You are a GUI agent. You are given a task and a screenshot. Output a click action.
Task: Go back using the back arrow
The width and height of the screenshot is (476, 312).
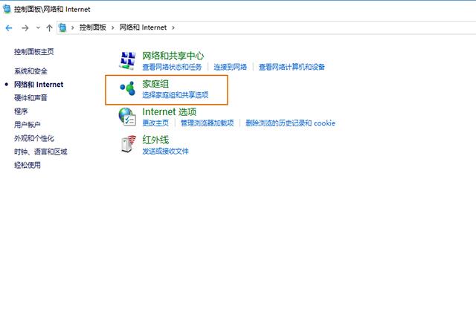click(x=9, y=27)
